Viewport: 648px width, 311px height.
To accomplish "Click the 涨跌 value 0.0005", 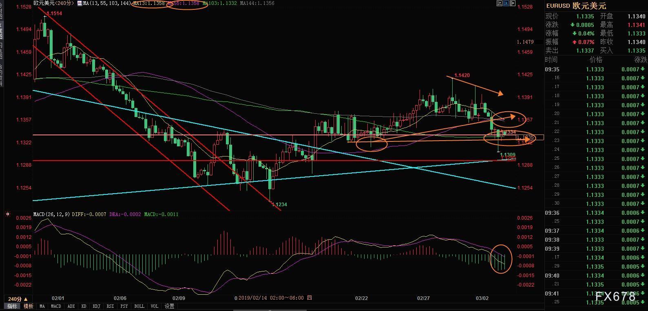I will pyautogui.click(x=585, y=25).
